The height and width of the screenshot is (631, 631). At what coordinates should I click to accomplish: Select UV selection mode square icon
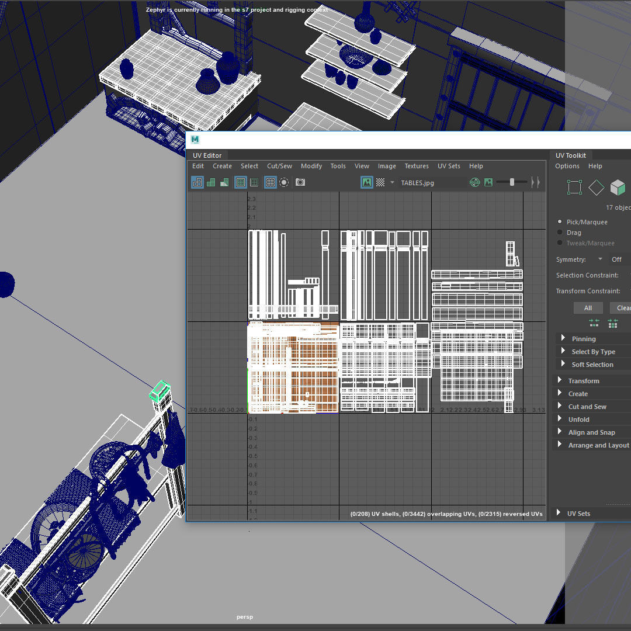click(574, 188)
